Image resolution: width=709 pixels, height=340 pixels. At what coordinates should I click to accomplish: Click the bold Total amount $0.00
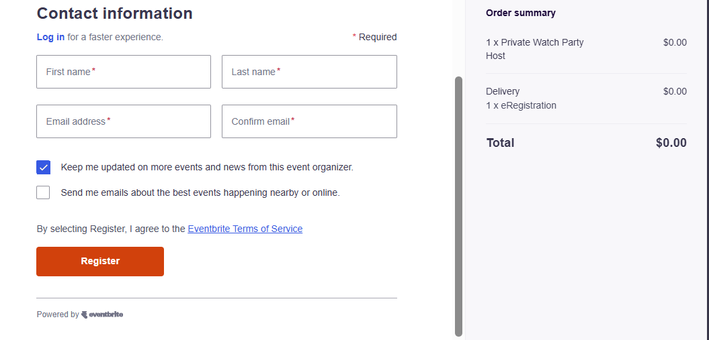click(671, 143)
